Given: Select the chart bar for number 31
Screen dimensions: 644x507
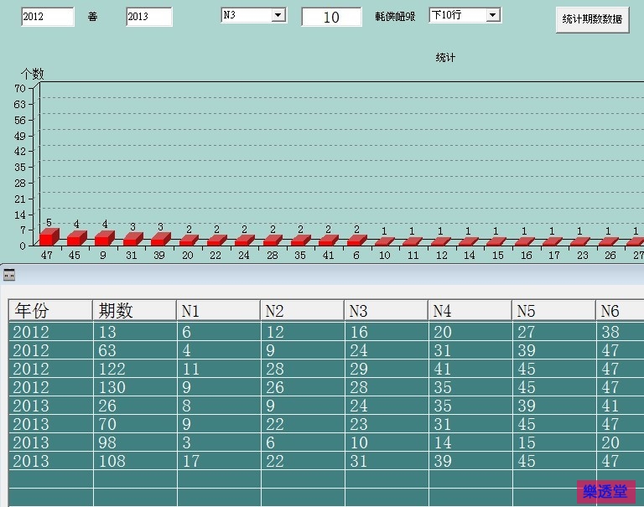Looking at the screenshot, I should point(132,239).
